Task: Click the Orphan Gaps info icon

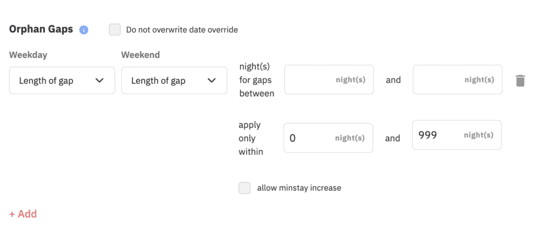Action: click(84, 30)
